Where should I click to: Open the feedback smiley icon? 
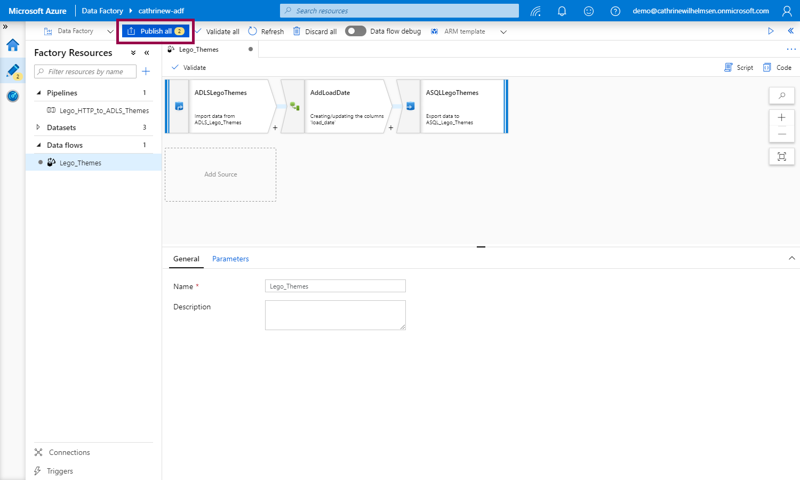tap(589, 11)
